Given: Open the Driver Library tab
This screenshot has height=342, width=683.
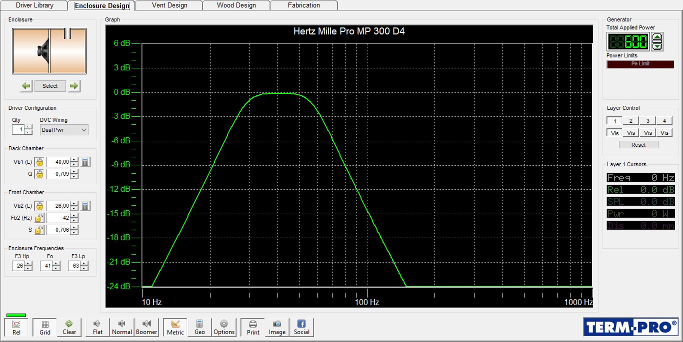Looking at the screenshot, I should click(34, 5).
